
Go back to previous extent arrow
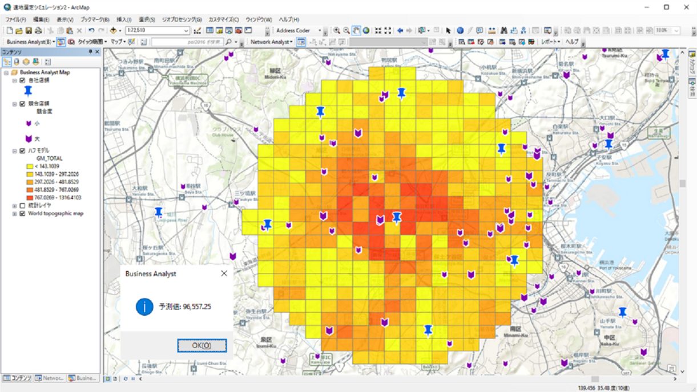click(400, 31)
